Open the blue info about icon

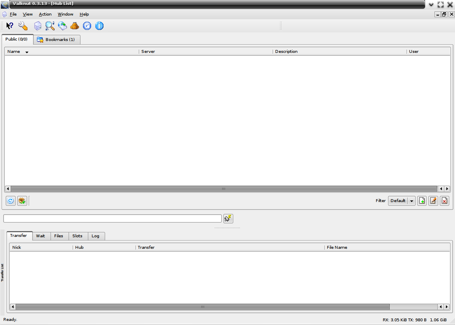point(99,26)
